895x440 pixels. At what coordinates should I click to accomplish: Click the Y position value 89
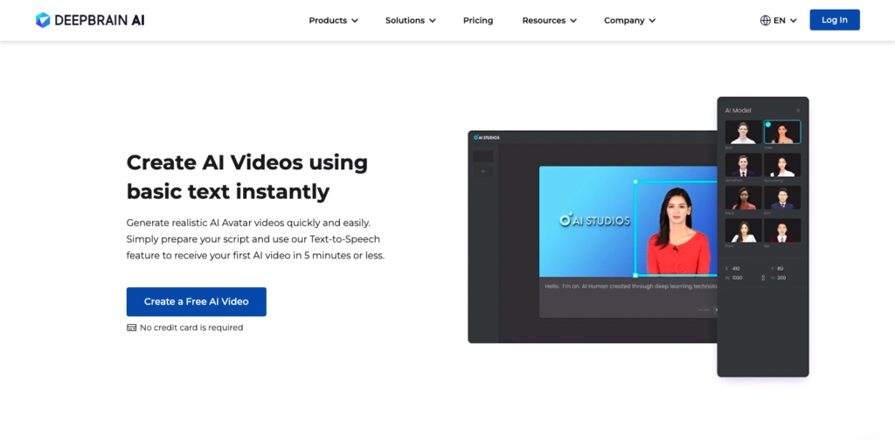coord(781,268)
